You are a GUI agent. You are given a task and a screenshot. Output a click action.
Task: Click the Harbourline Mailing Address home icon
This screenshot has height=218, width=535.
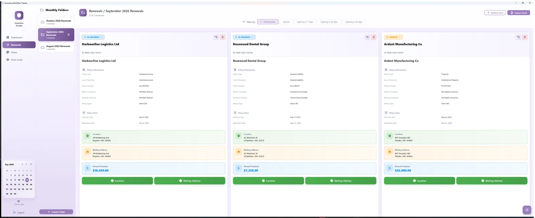click(x=88, y=152)
